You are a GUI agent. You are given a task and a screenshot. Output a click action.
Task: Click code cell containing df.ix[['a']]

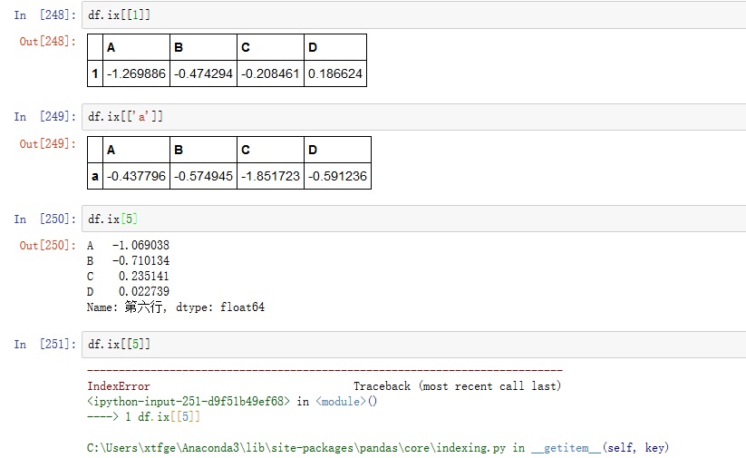point(414,117)
